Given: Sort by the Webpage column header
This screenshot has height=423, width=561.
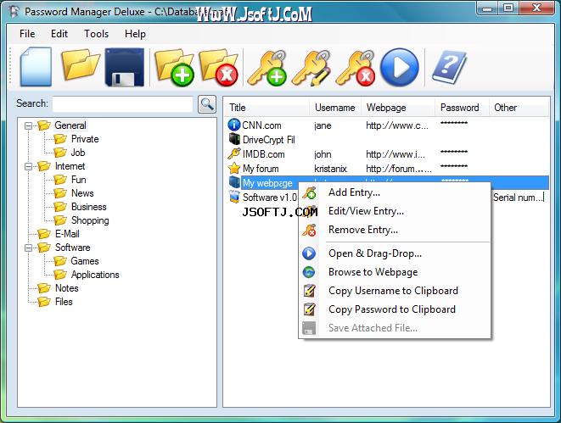Looking at the screenshot, I should tap(398, 108).
